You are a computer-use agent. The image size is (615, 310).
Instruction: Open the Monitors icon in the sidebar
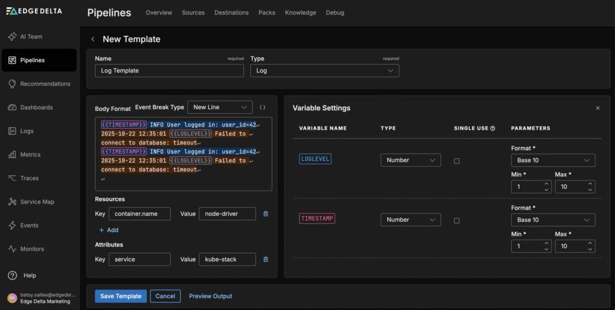pyautogui.click(x=12, y=249)
